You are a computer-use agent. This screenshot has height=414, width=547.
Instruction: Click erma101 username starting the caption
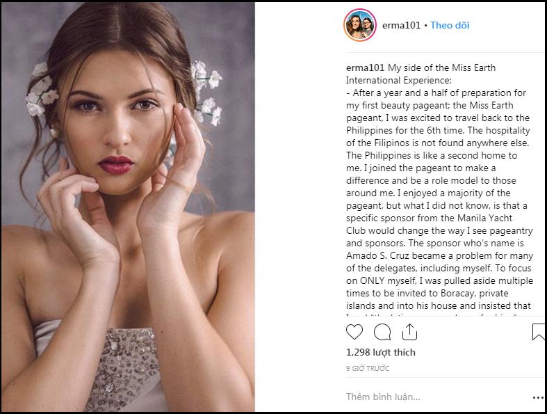[x=365, y=68]
